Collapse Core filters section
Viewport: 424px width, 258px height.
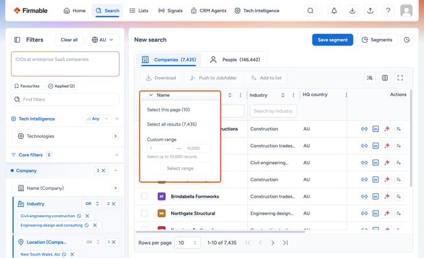click(x=117, y=155)
